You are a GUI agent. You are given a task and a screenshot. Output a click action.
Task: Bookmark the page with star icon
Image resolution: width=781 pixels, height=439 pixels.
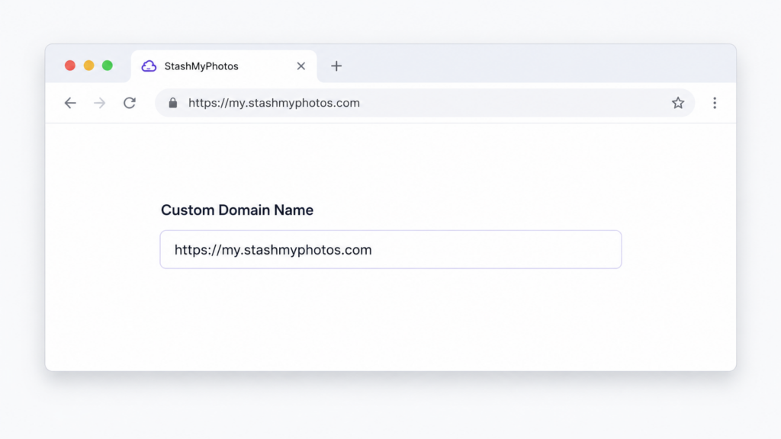tap(678, 103)
